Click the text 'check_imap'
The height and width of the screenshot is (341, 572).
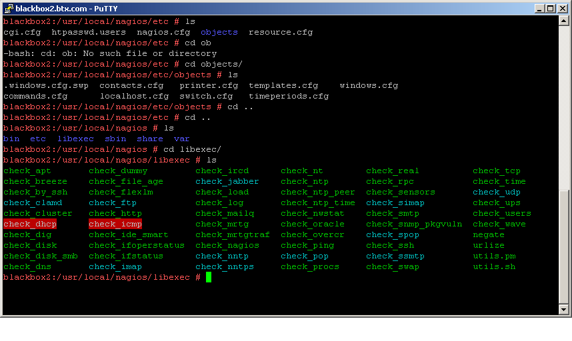115,266
